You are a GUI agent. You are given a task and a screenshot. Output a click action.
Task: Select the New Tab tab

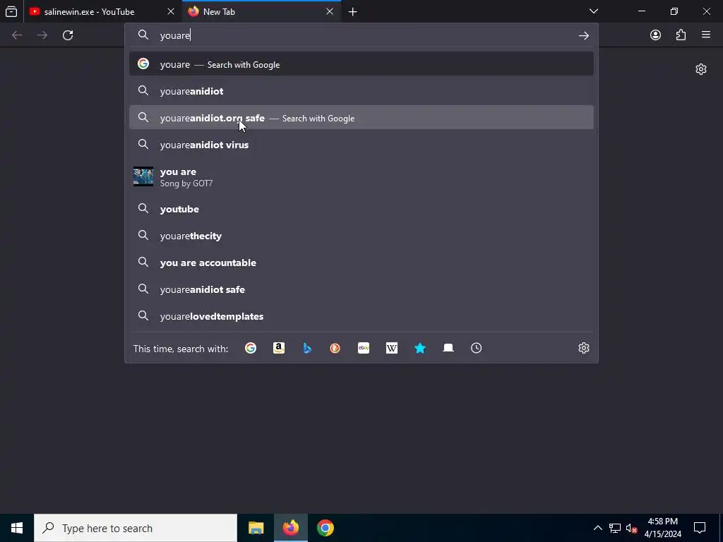pyautogui.click(x=261, y=11)
